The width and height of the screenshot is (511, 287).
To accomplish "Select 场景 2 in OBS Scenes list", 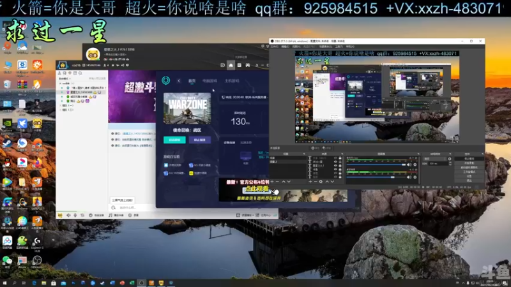I will [x=289, y=162].
